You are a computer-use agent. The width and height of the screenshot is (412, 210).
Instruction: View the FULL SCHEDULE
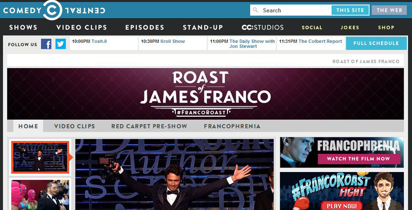click(x=376, y=43)
